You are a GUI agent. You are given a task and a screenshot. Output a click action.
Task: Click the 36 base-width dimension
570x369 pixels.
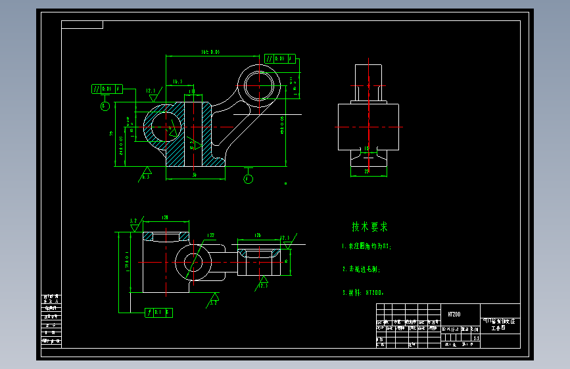pos(195,175)
